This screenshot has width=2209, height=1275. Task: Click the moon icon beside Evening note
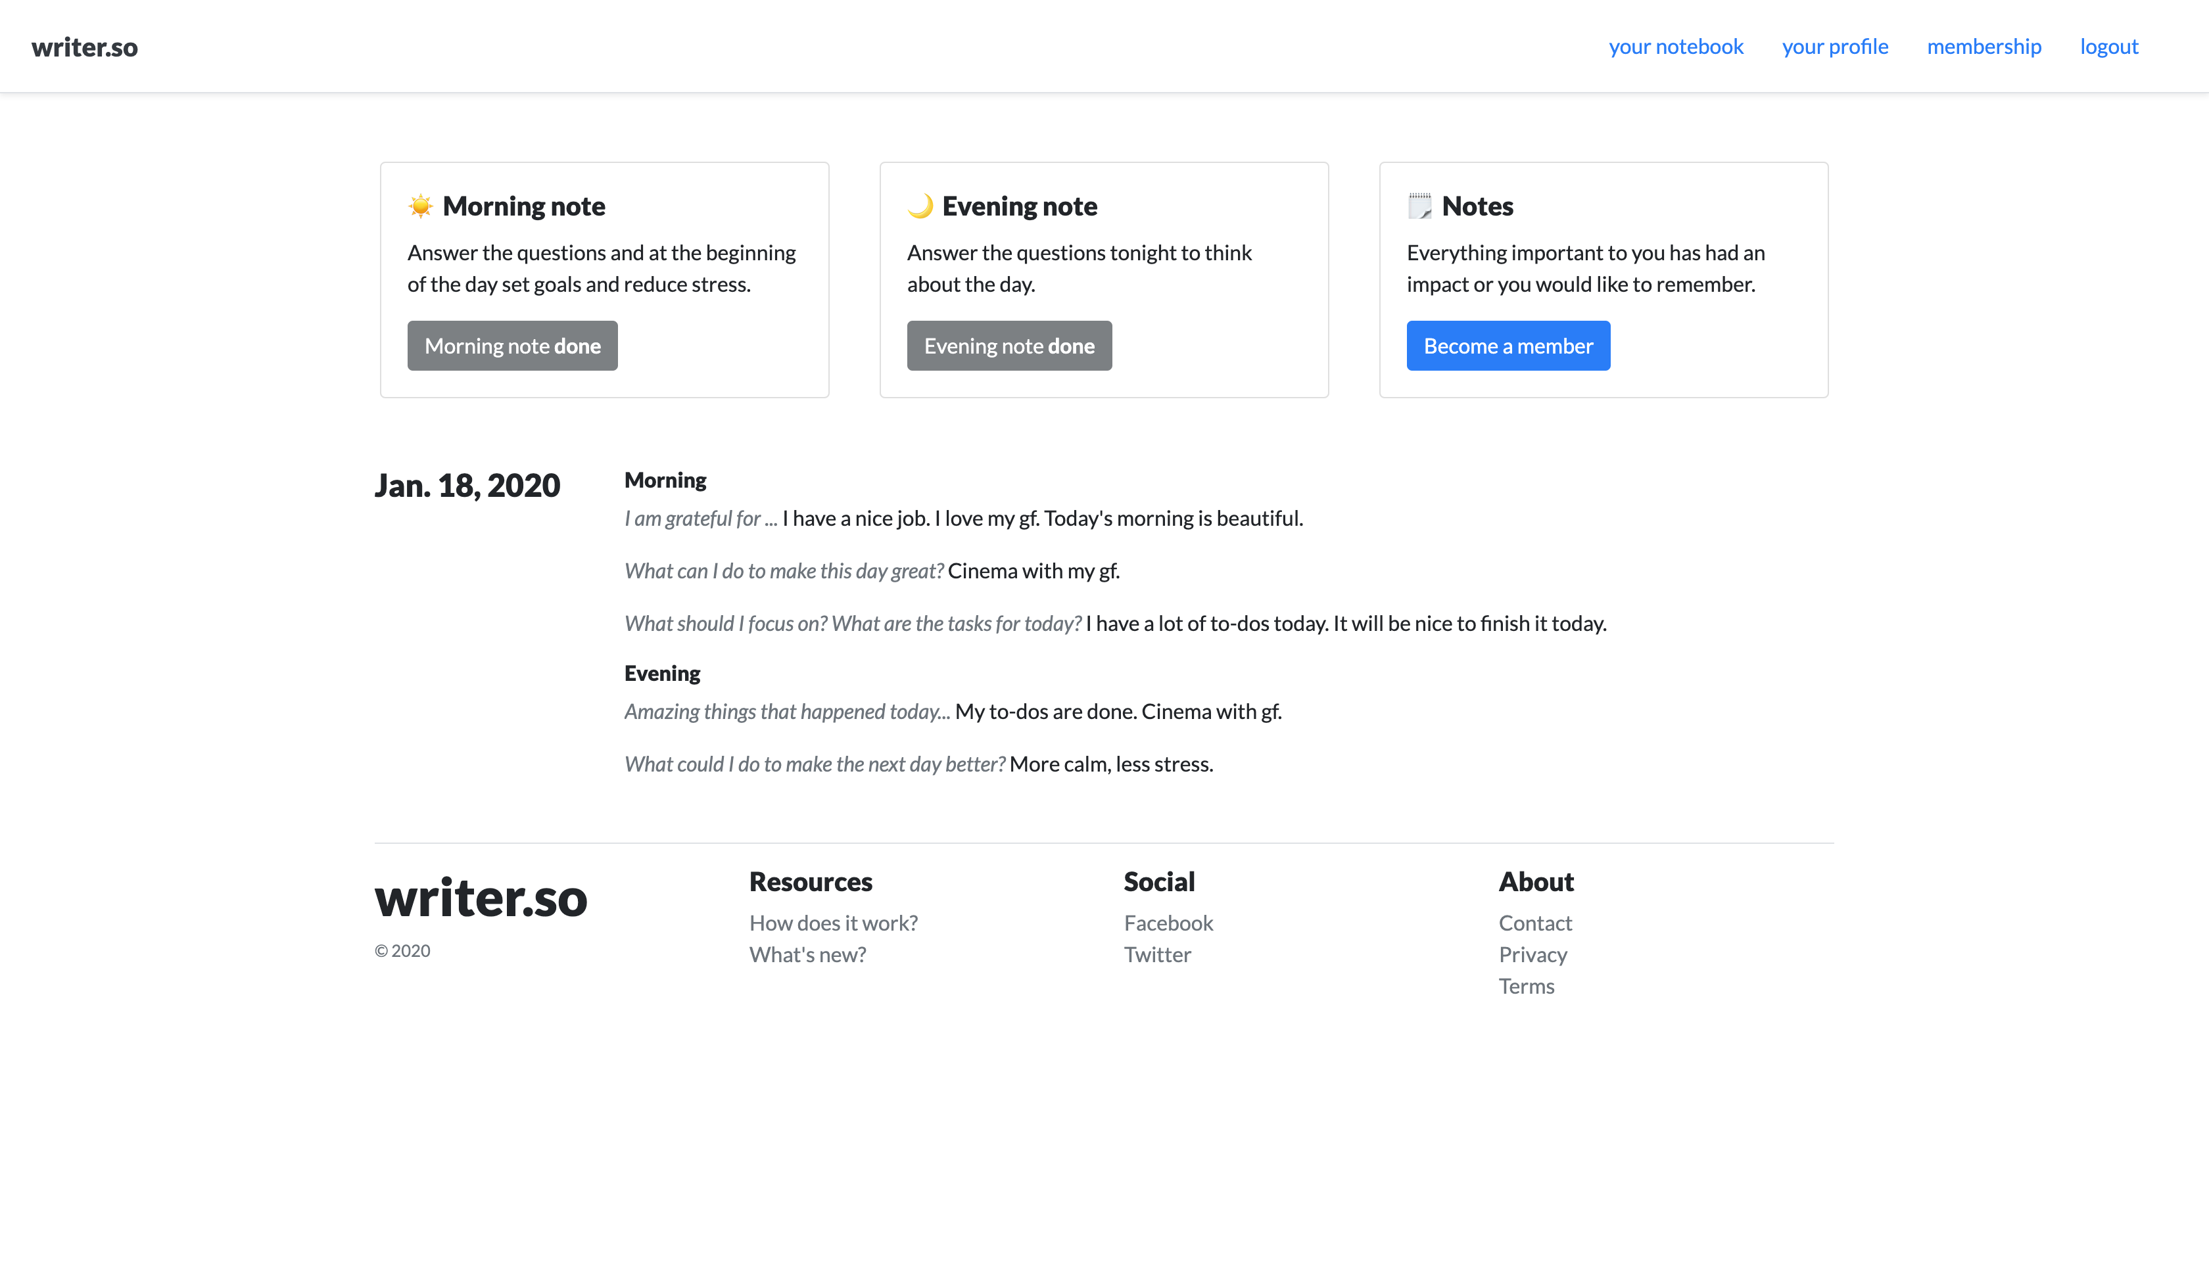coord(920,206)
